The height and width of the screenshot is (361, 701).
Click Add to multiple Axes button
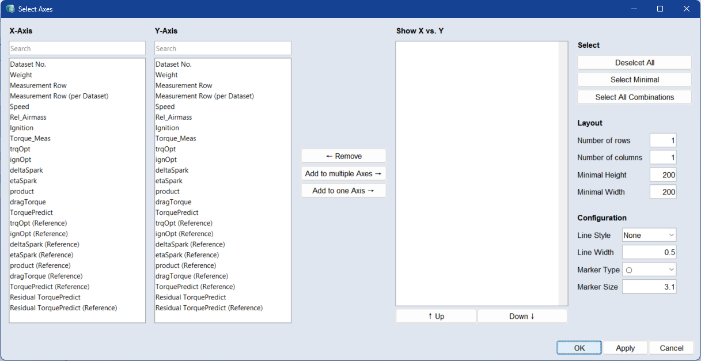coord(343,173)
